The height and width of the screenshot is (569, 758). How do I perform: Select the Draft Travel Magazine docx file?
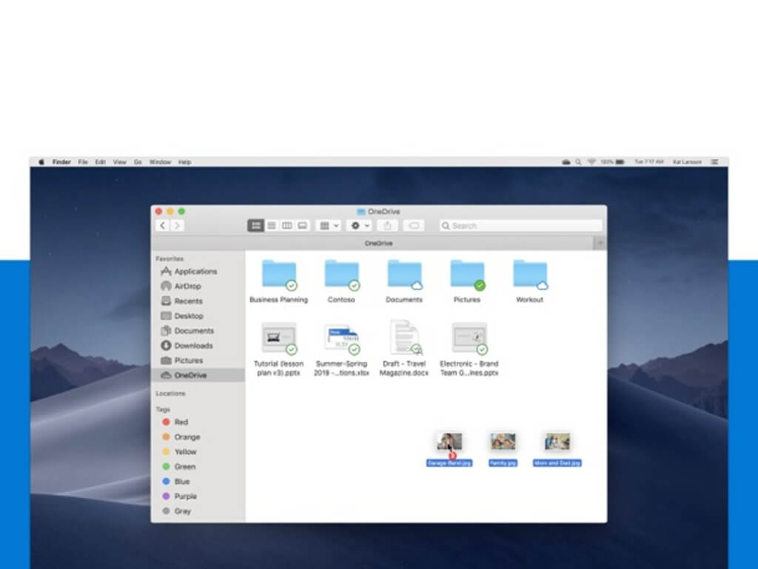click(x=404, y=339)
